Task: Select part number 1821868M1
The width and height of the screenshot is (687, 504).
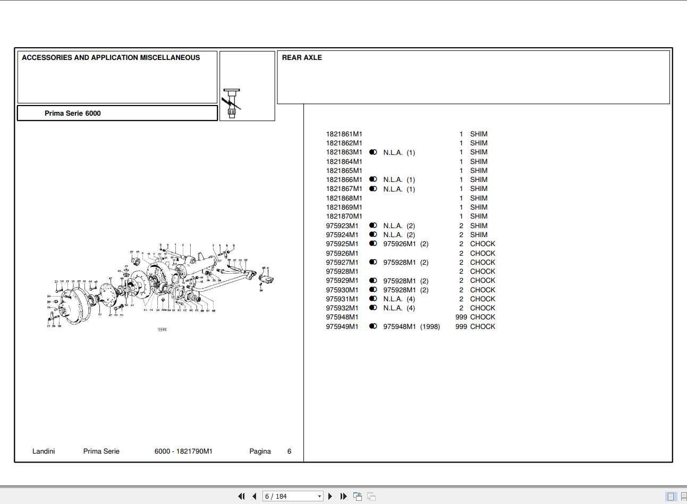Action: pos(344,198)
